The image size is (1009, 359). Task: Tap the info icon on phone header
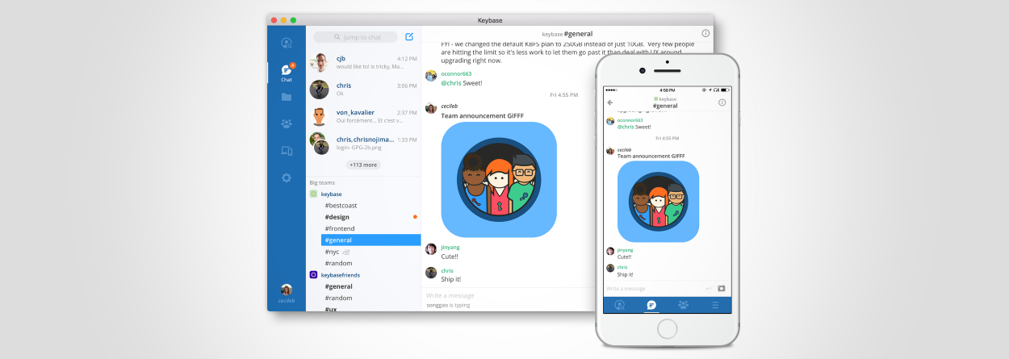722,102
